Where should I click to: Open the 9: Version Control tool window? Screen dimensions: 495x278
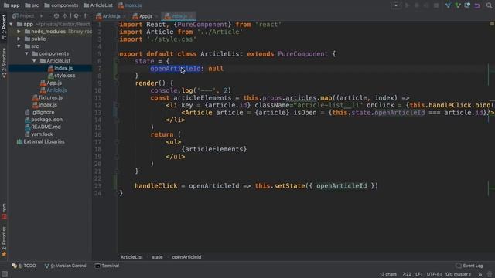point(65,266)
